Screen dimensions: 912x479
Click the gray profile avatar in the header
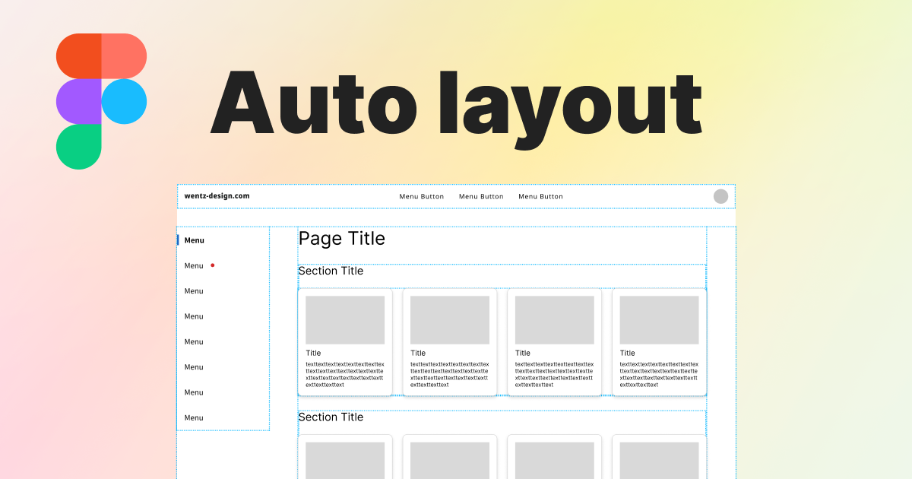(720, 196)
